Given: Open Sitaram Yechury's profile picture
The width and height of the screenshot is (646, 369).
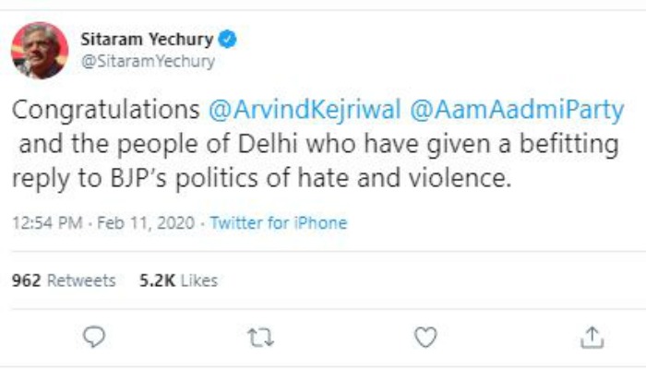Looking at the screenshot, I should point(39,51).
